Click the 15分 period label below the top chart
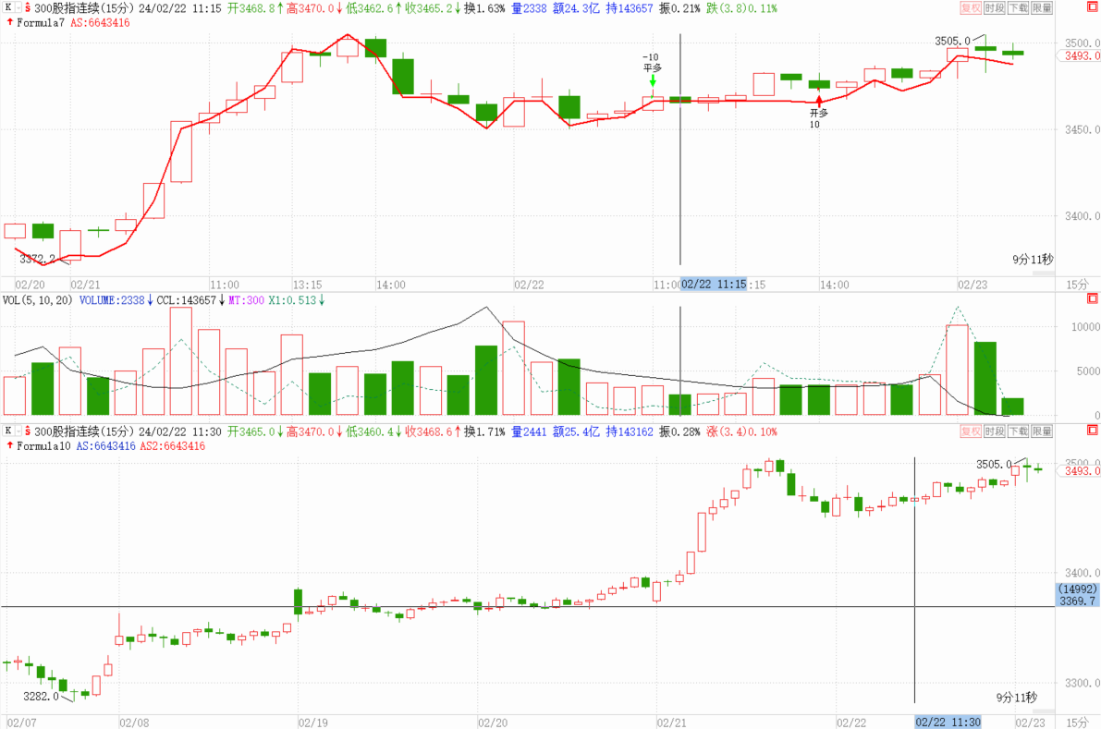 1077,285
